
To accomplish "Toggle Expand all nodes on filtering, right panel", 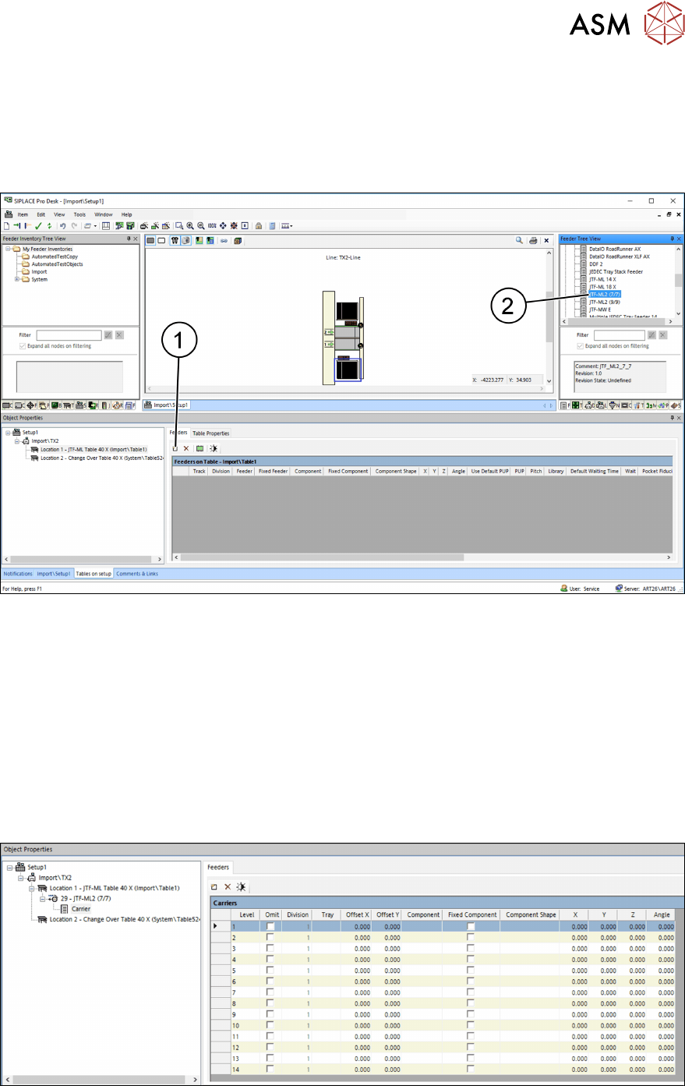I will click(x=580, y=346).
